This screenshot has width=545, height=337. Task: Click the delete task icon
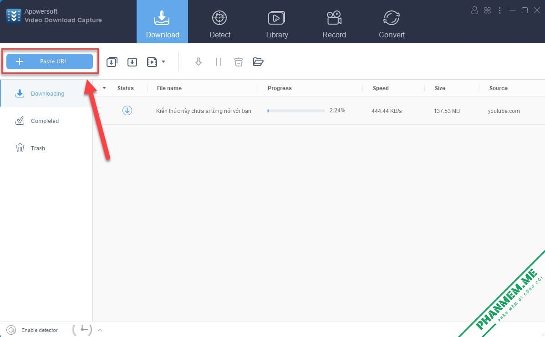(x=239, y=62)
